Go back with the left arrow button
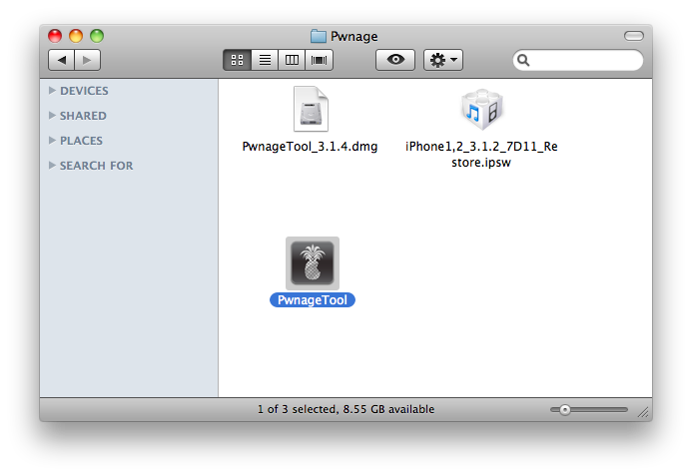 click(x=63, y=61)
